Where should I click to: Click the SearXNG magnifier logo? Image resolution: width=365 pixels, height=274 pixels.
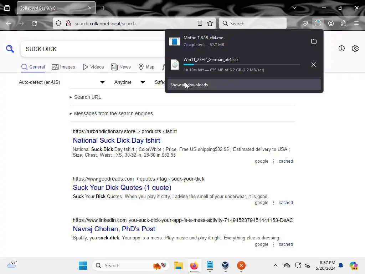[10, 49]
